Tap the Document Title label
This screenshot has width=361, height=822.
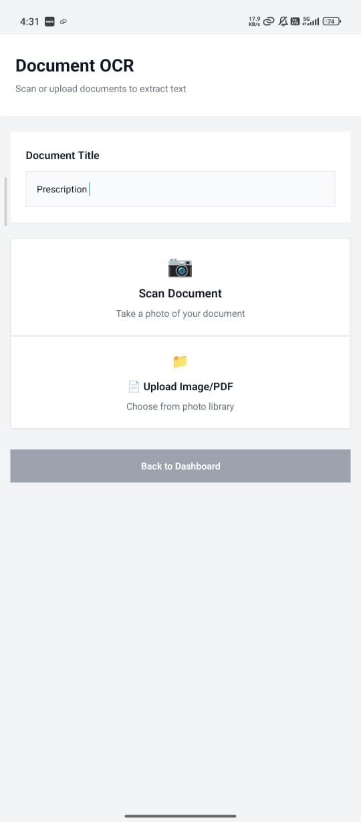point(62,155)
